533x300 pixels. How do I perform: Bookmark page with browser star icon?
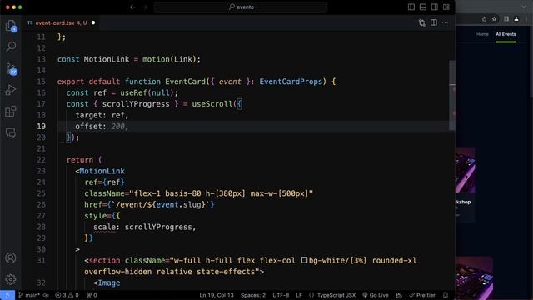(x=494, y=19)
